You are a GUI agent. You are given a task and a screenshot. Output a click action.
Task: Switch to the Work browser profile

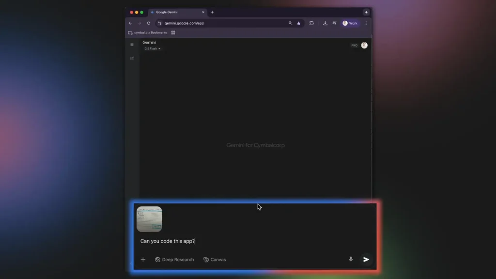coord(350,23)
